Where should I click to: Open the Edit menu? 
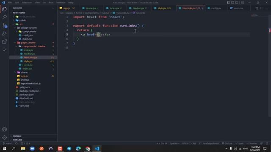(17, 3)
